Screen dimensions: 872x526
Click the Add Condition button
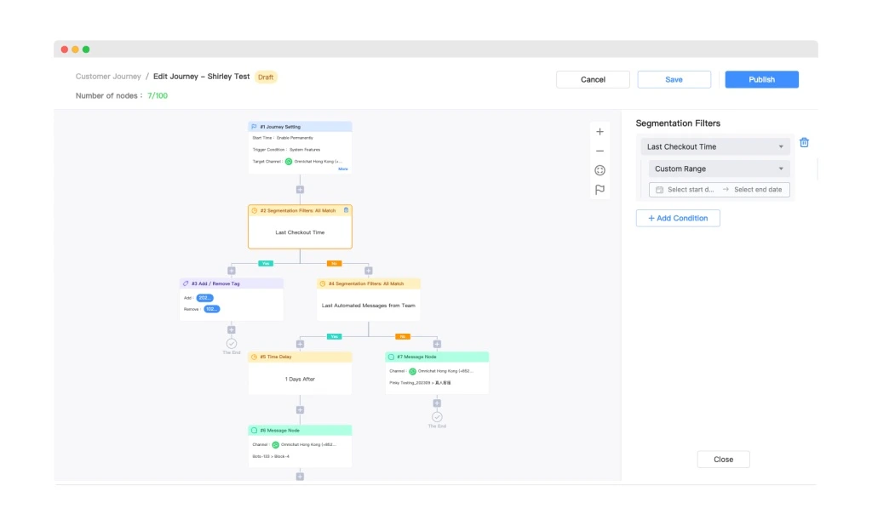tap(678, 218)
